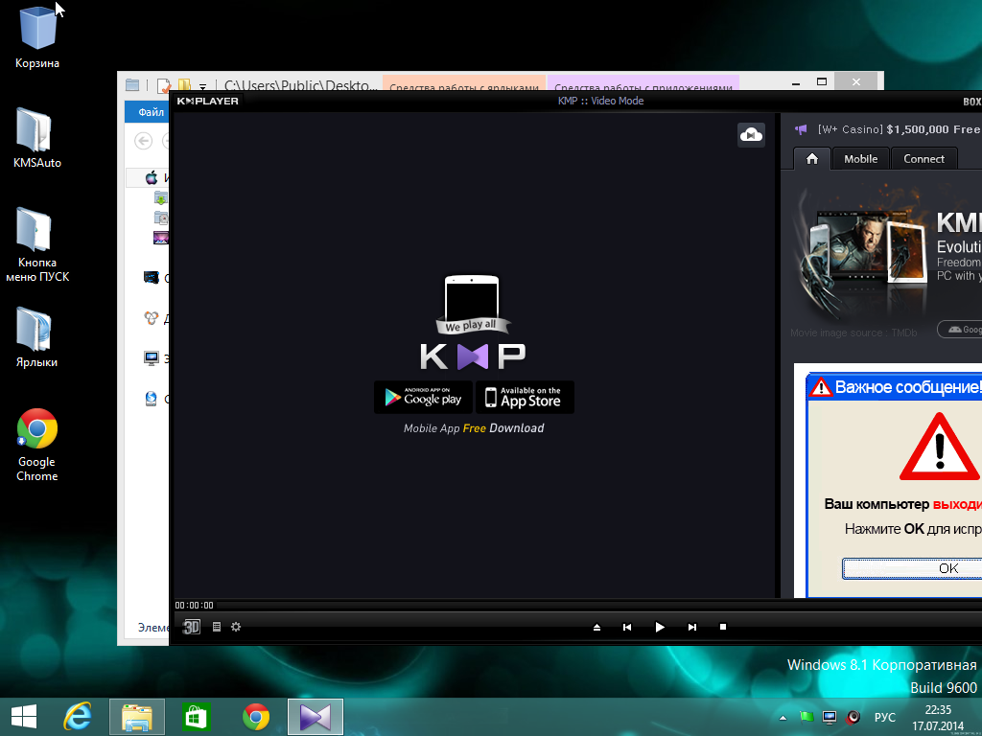
Task: Skip to next track in KMPlayer
Action: [692, 627]
